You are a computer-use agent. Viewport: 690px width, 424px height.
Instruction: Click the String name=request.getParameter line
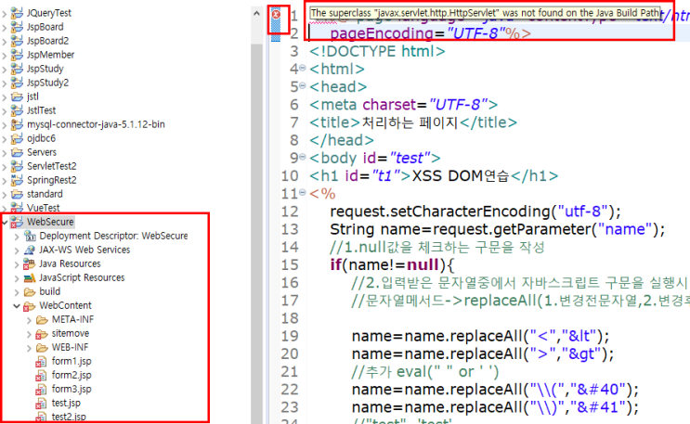[497, 229]
